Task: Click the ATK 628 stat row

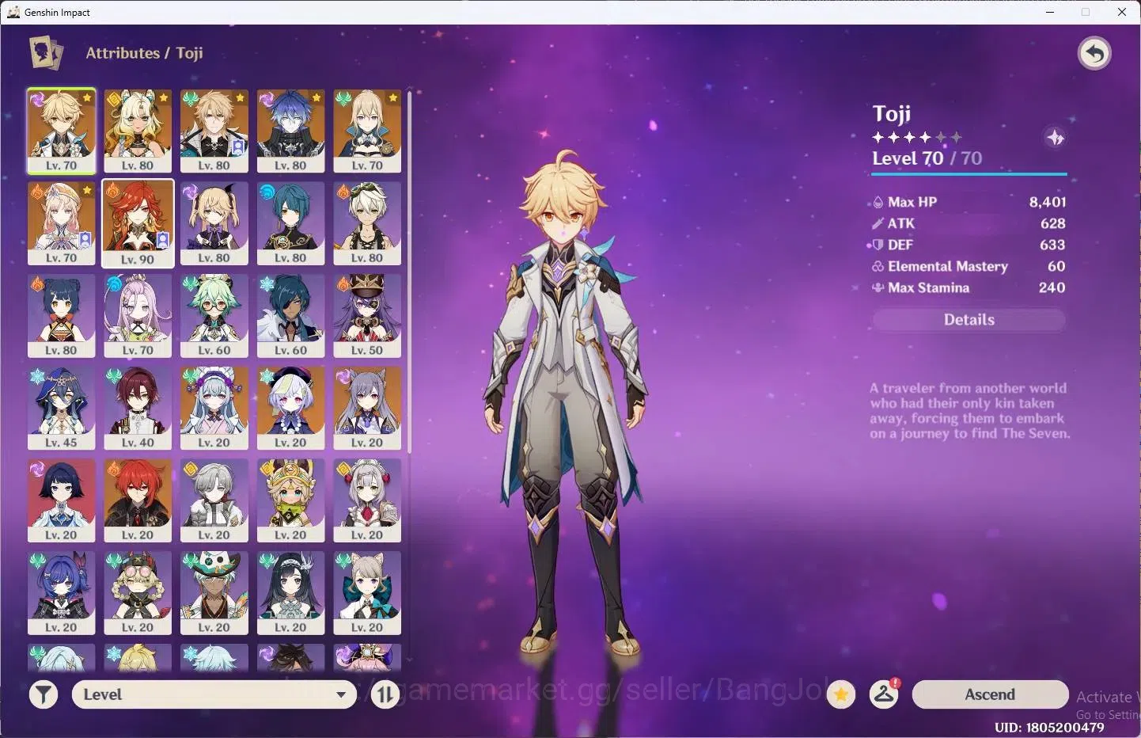Action: 969,223
